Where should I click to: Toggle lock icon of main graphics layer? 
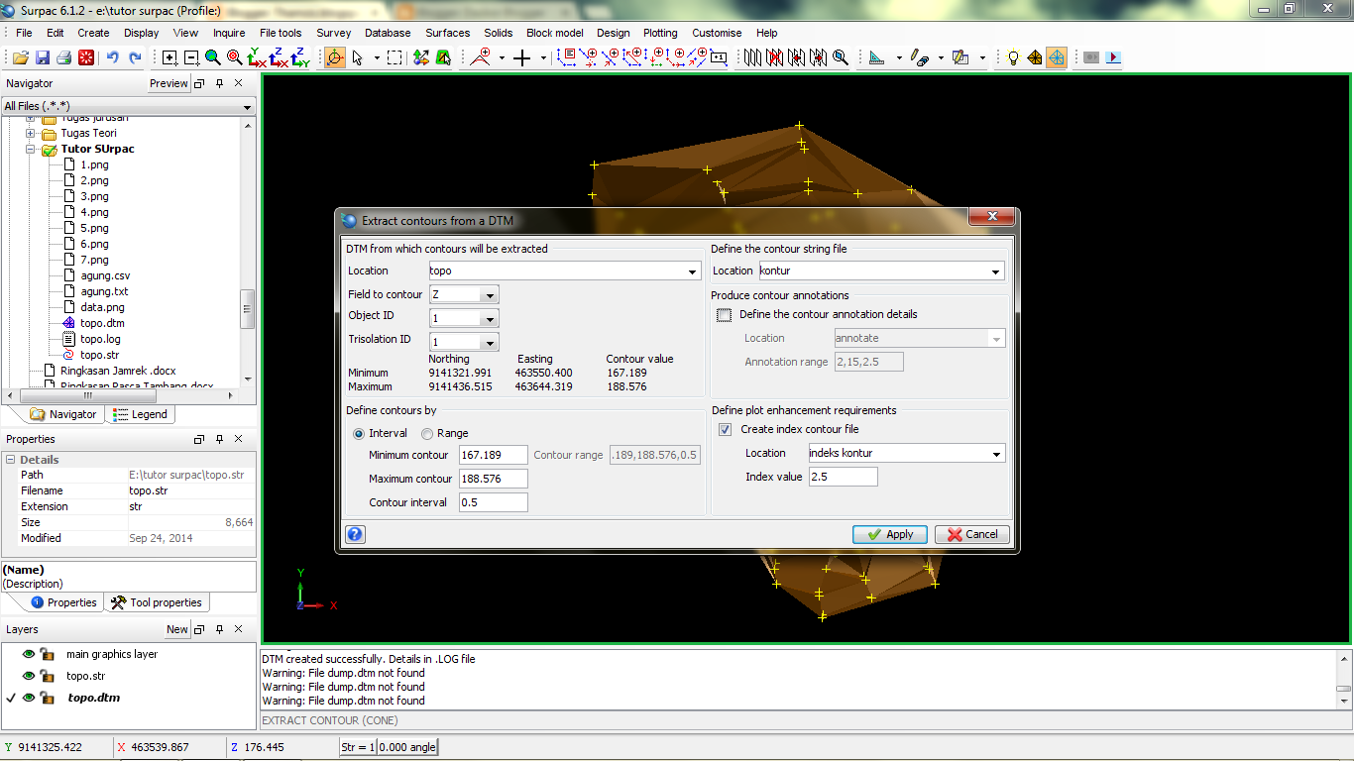point(47,654)
